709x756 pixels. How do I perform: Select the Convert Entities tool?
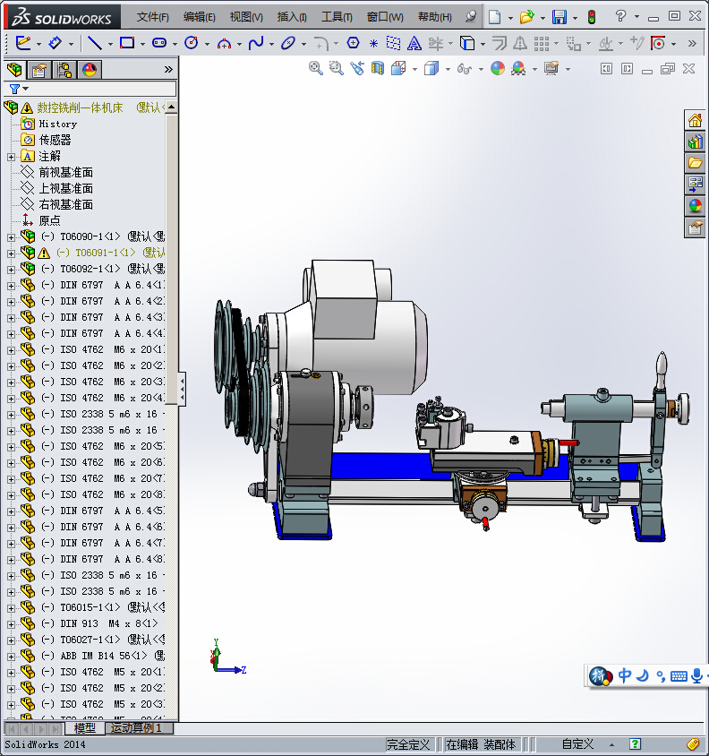(467, 43)
